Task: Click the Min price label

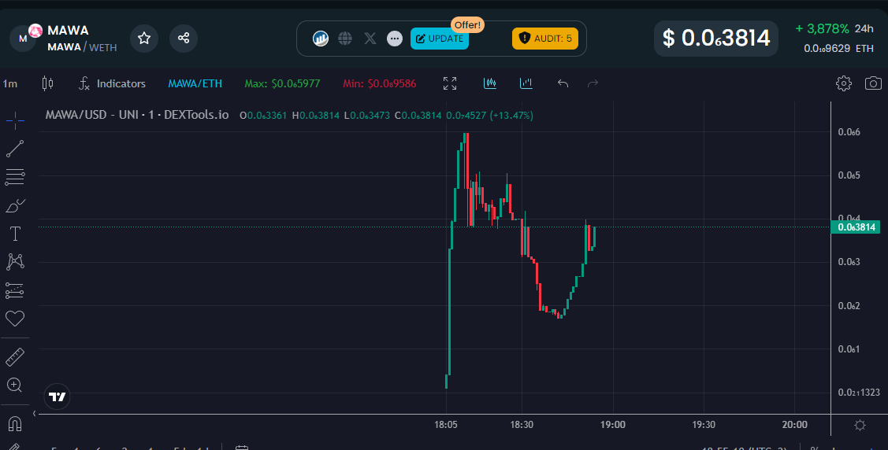Action: click(x=380, y=83)
